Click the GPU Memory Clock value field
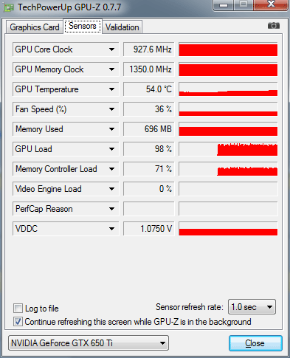The height and width of the screenshot is (358, 290). 149,69
